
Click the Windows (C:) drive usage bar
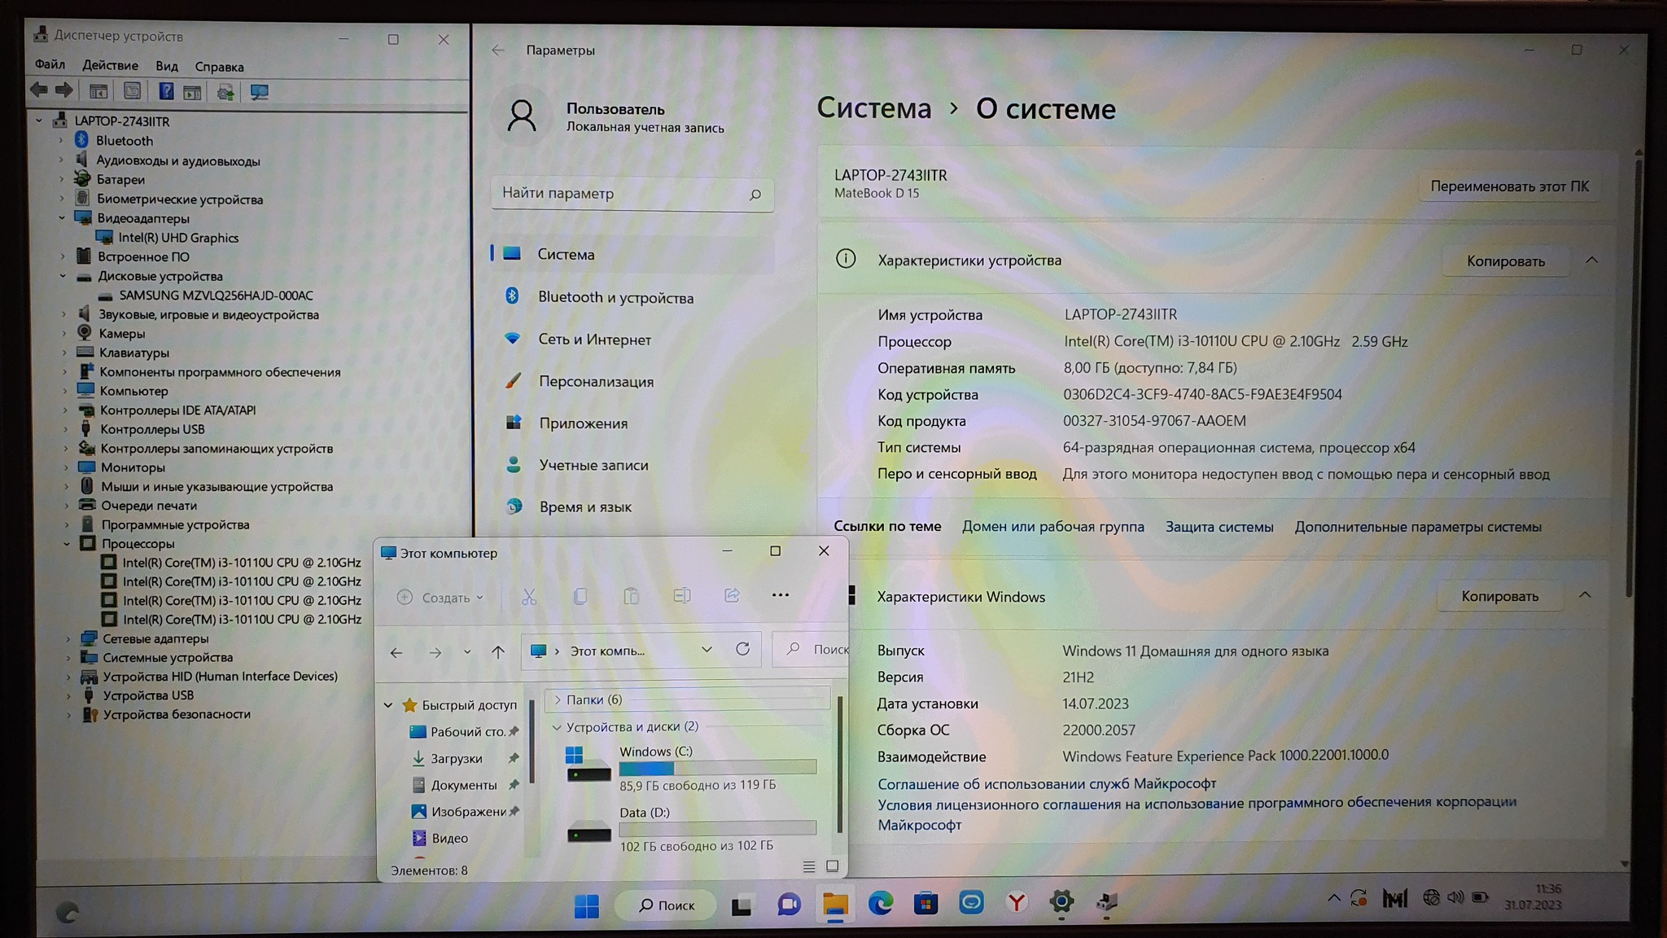[x=717, y=768]
